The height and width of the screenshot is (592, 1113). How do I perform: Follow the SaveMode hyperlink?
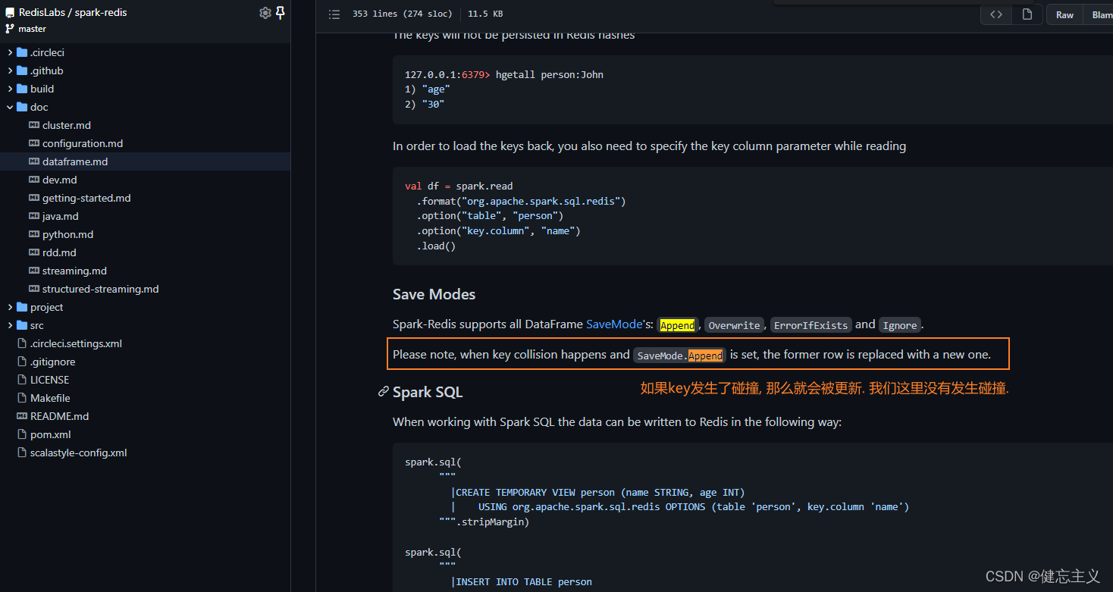click(x=613, y=324)
